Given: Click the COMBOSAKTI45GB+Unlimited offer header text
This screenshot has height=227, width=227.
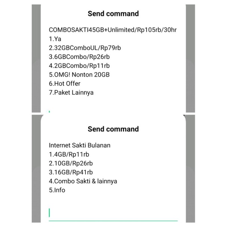Looking at the screenshot, I should tap(113, 30).
